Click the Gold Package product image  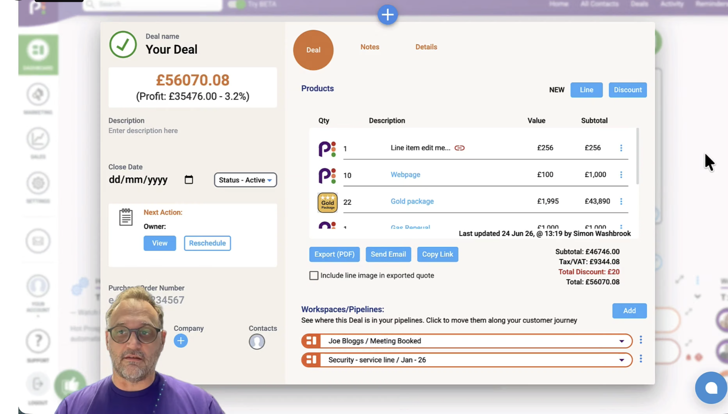(x=327, y=202)
